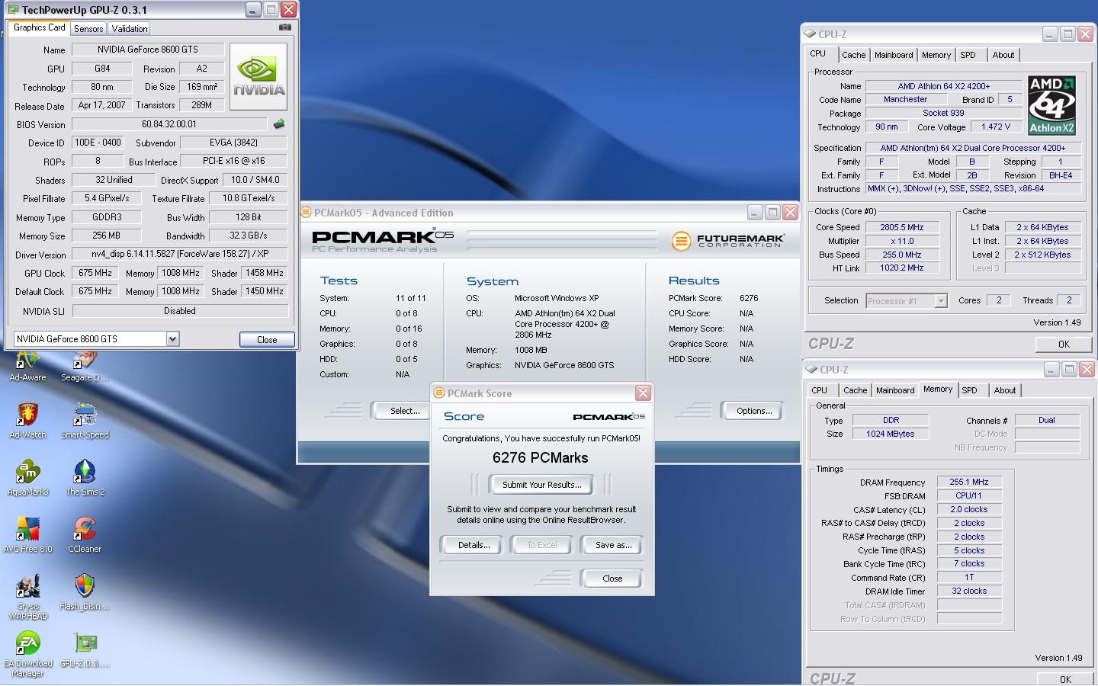Switch to the Sensors tab in GPU-Z
The height and width of the screenshot is (686, 1098).
tap(88, 29)
